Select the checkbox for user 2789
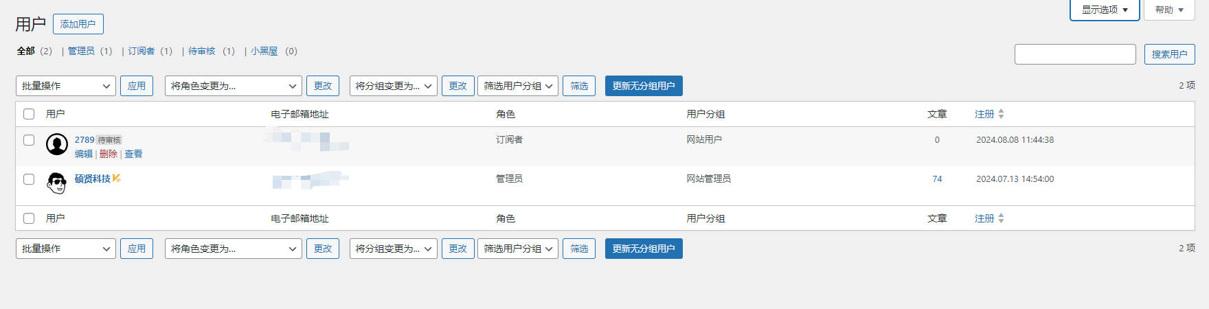 coord(29,140)
